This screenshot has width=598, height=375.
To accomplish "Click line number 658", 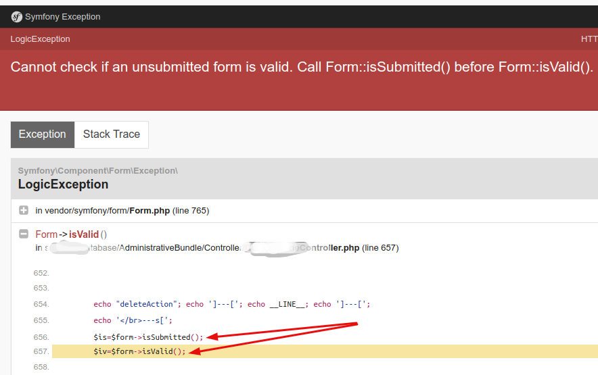I will coord(41,367).
